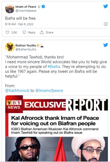Click the Reply text button
The width and height of the screenshot is (110, 162).
pos(32,32)
